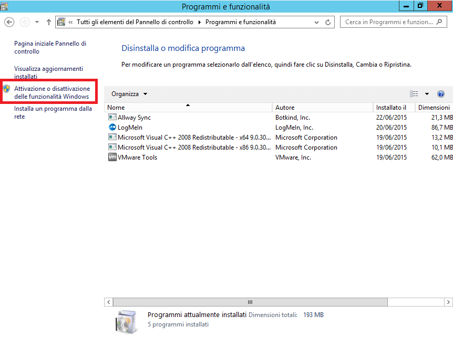Click the window system icon in title bar
Image resolution: width=453 pixels, height=337 pixels.
[x=4, y=6]
